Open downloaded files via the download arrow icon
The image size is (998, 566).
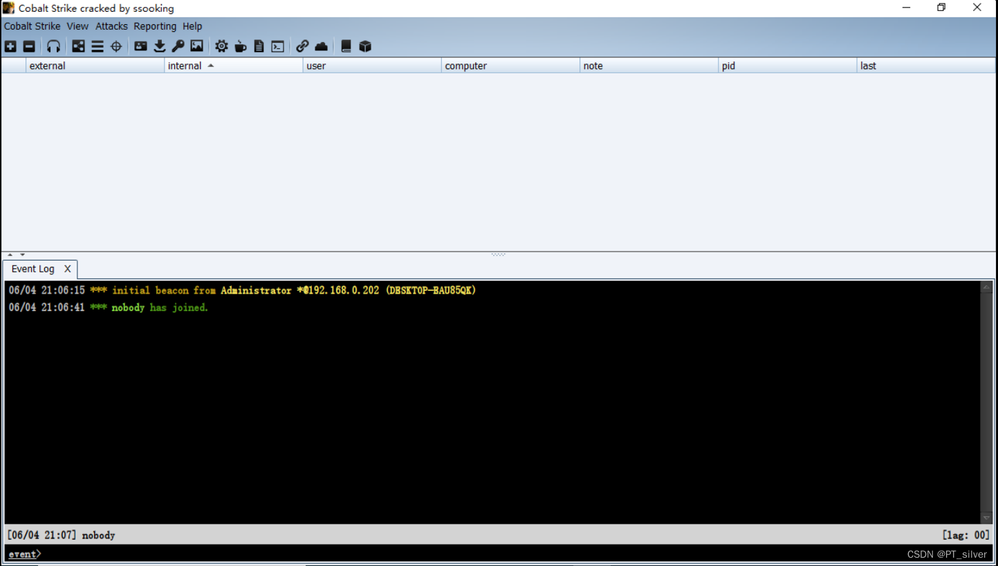tap(160, 46)
